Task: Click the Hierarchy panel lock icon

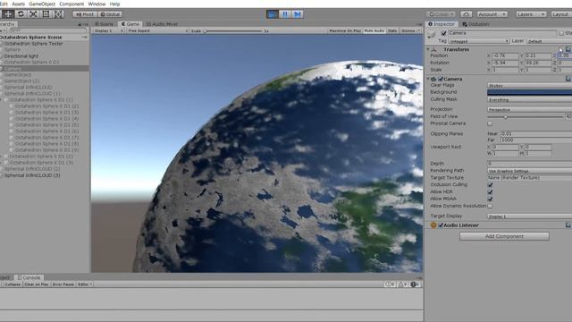Action: coord(80,24)
